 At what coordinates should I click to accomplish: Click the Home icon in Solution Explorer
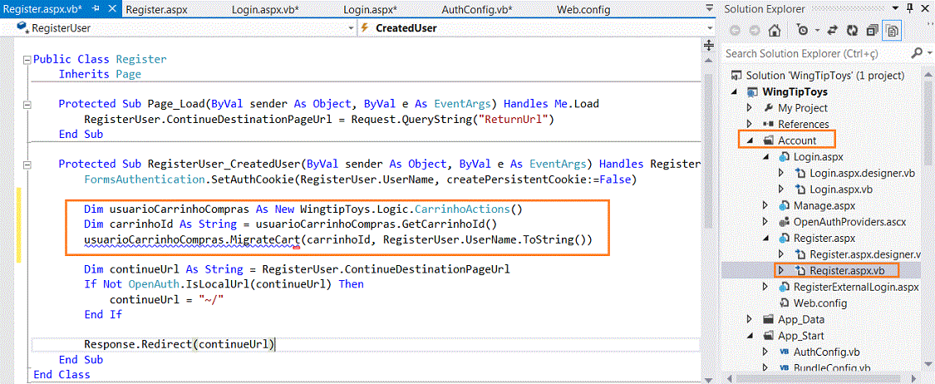pyautogui.click(x=775, y=31)
